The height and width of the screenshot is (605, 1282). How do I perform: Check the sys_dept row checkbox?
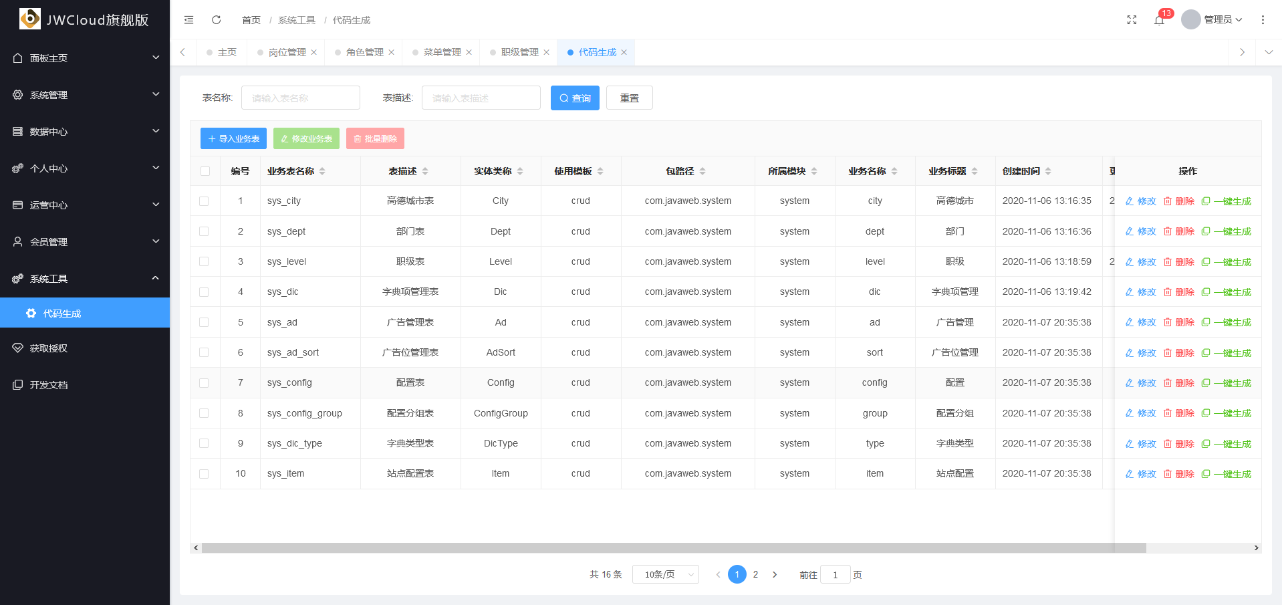point(204,231)
